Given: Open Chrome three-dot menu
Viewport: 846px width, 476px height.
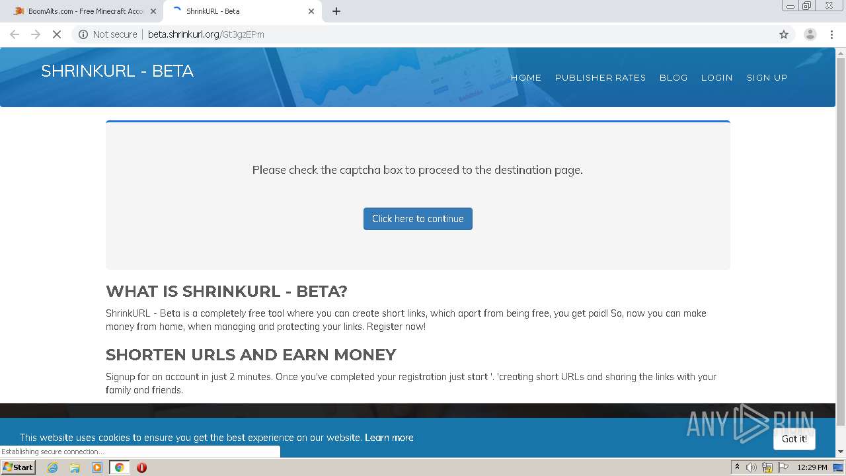Looking at the screenshot, I should [831, 34].
